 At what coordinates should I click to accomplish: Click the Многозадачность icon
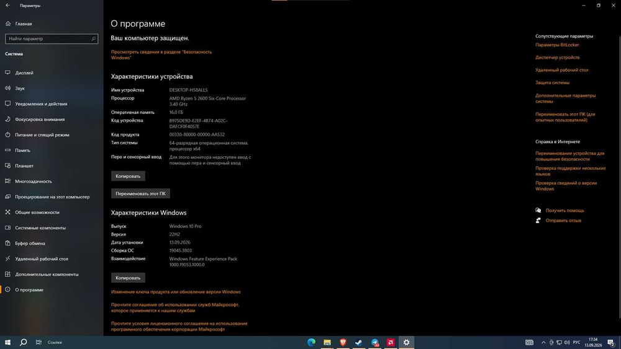click(7, 181)
